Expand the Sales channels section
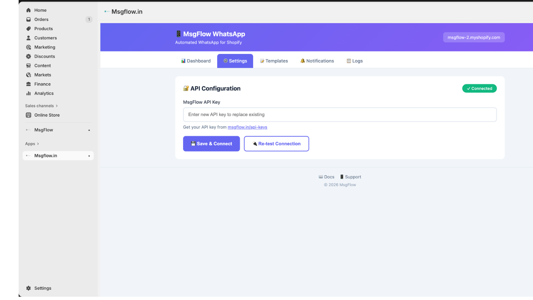Viewport: 533px width, 300px height. tap(42, 106)
